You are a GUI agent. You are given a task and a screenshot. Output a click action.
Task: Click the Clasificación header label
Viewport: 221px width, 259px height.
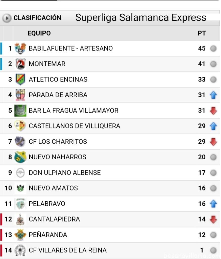click(37, 18)
